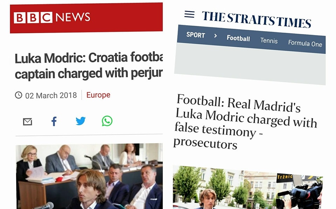The image size is (336, 209).
Task: Click the clock icon beside the date
Action: coord(19,95)
